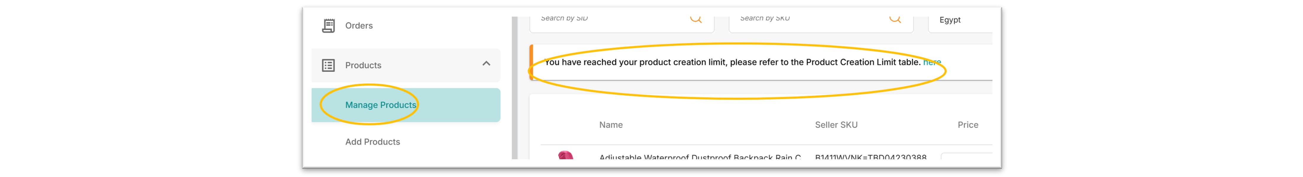Collapse the Products menu with the chevron
1303x177 pixels.
click(486, 64)
